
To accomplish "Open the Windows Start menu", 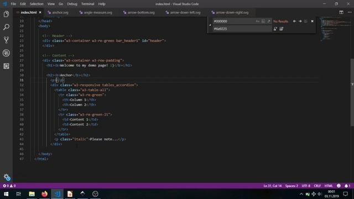I will 6,194.
